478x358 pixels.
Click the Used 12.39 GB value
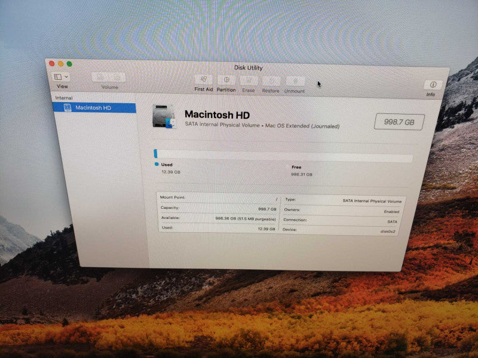(171, 172)
